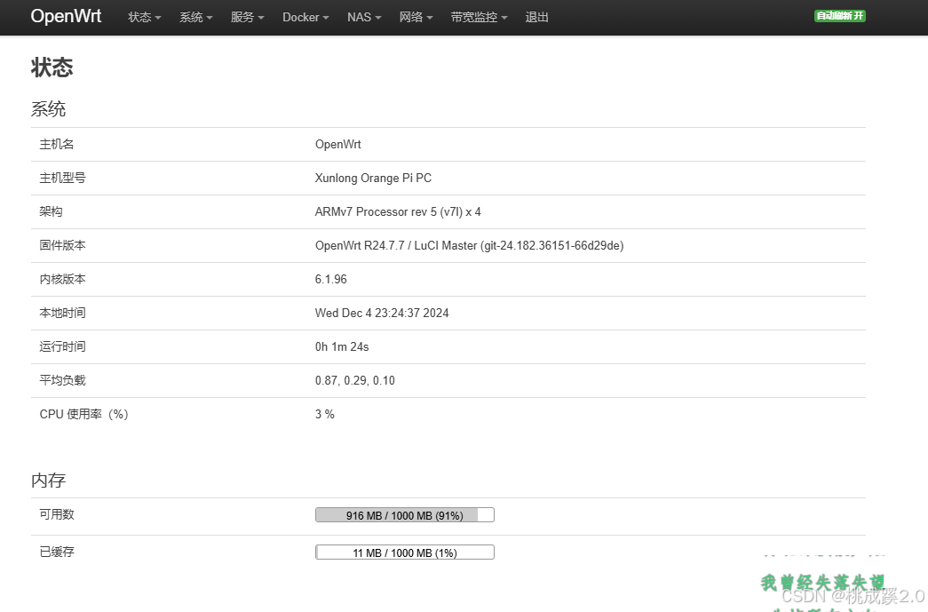Open the Docker dropdown menu

coord(305,17)
